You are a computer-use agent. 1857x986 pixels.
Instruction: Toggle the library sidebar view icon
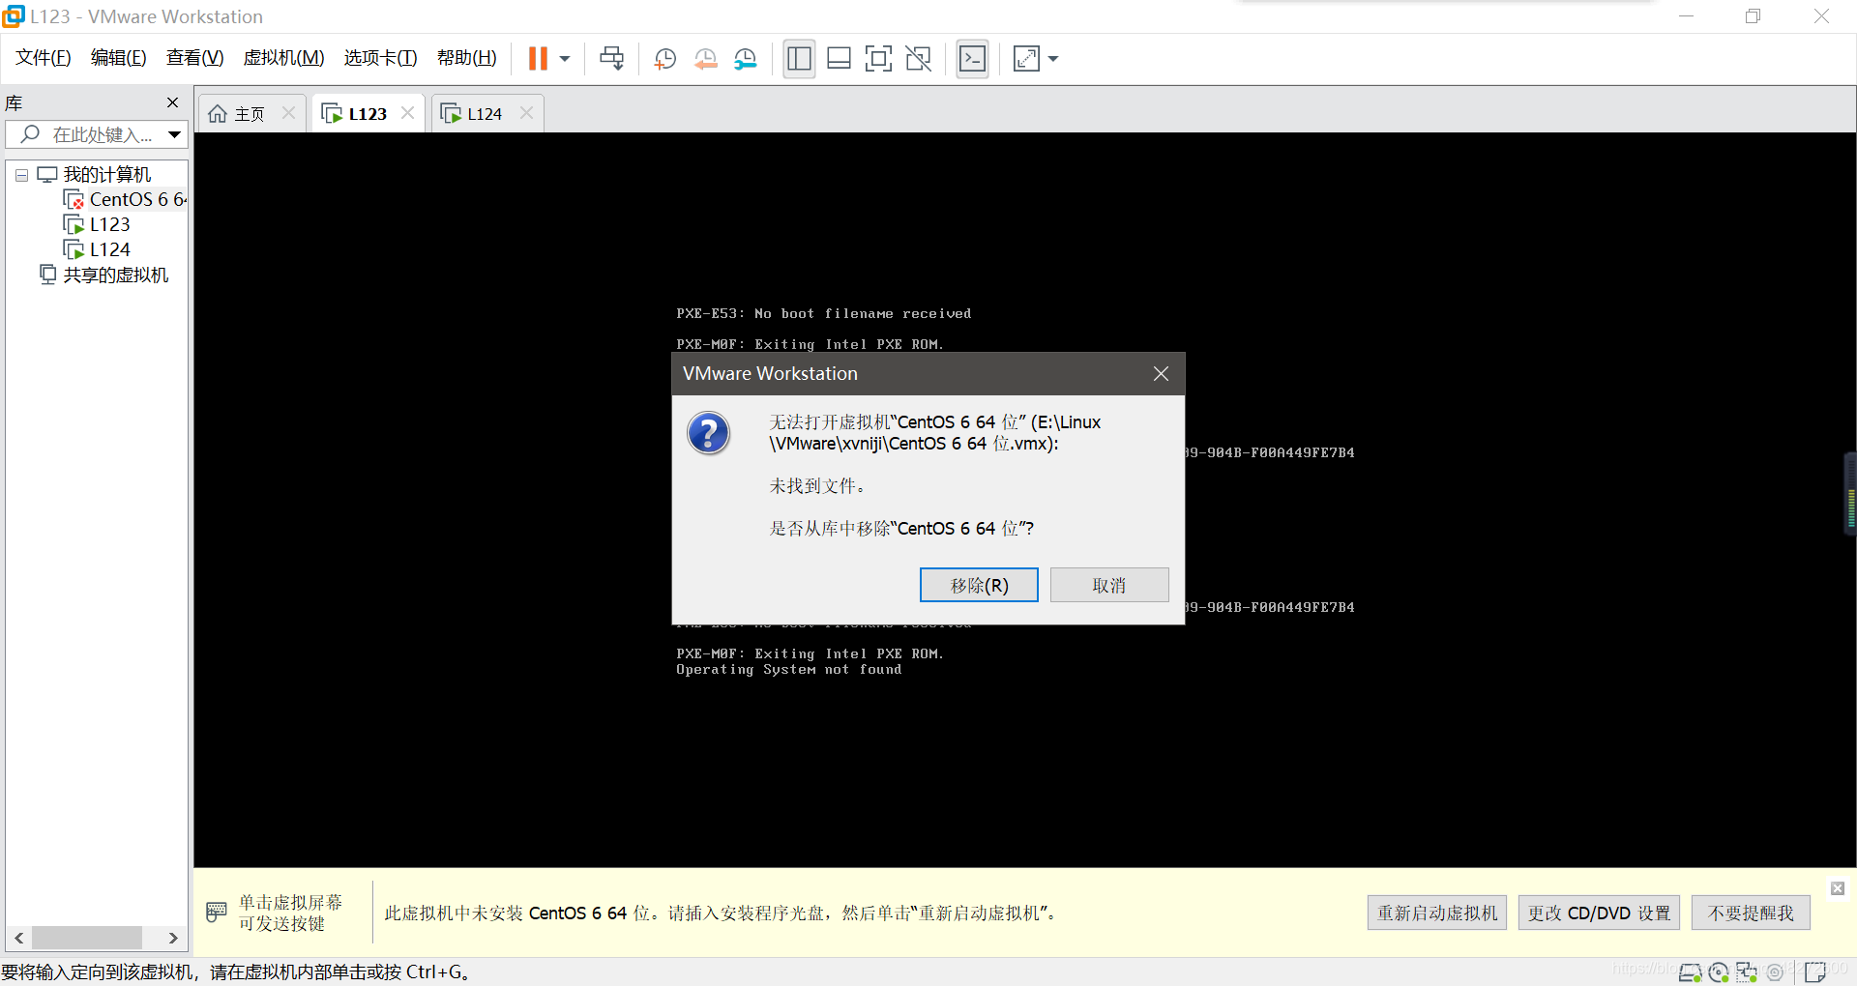pyautogui.click(x=799, y=59)
